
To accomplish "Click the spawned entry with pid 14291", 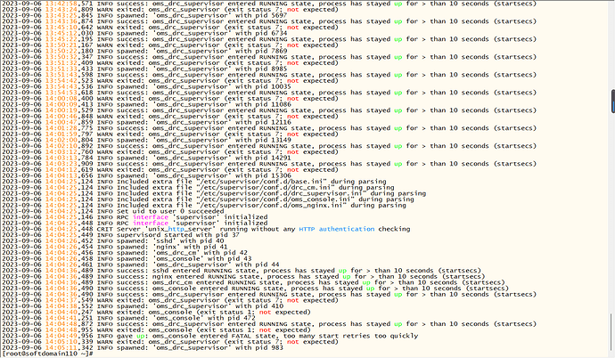I will pos(146,158).
